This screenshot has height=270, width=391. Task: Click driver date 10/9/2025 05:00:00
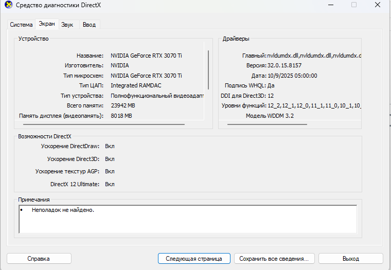pos(292,76)
